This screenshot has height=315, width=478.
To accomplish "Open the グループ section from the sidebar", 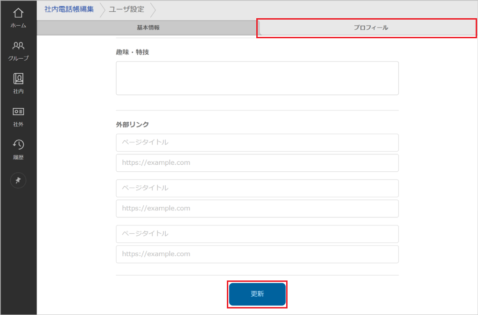I will (x=18, y=49).
